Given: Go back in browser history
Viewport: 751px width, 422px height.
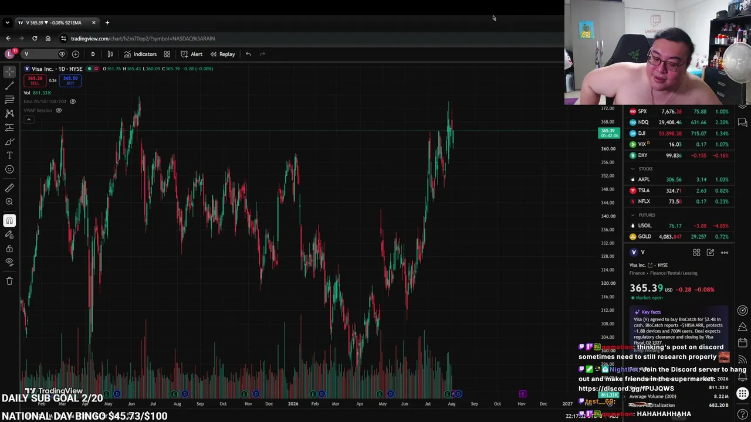Looking at the screenshot, I should (8, 38).
